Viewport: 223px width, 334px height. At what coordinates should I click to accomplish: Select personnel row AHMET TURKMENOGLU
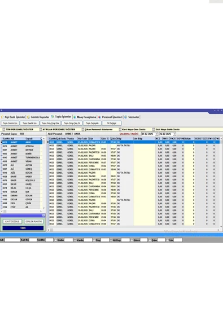pyautogui.click(x=22, y=157)
